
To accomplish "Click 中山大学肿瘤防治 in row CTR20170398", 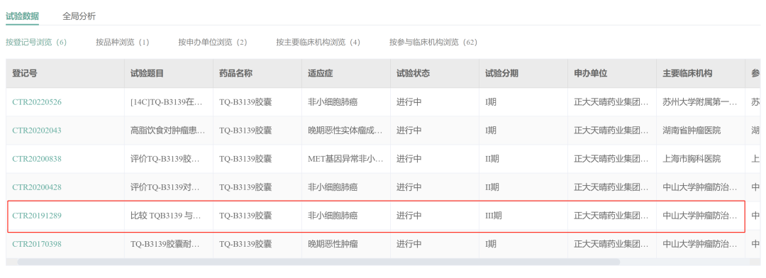I will pos(700,244).
